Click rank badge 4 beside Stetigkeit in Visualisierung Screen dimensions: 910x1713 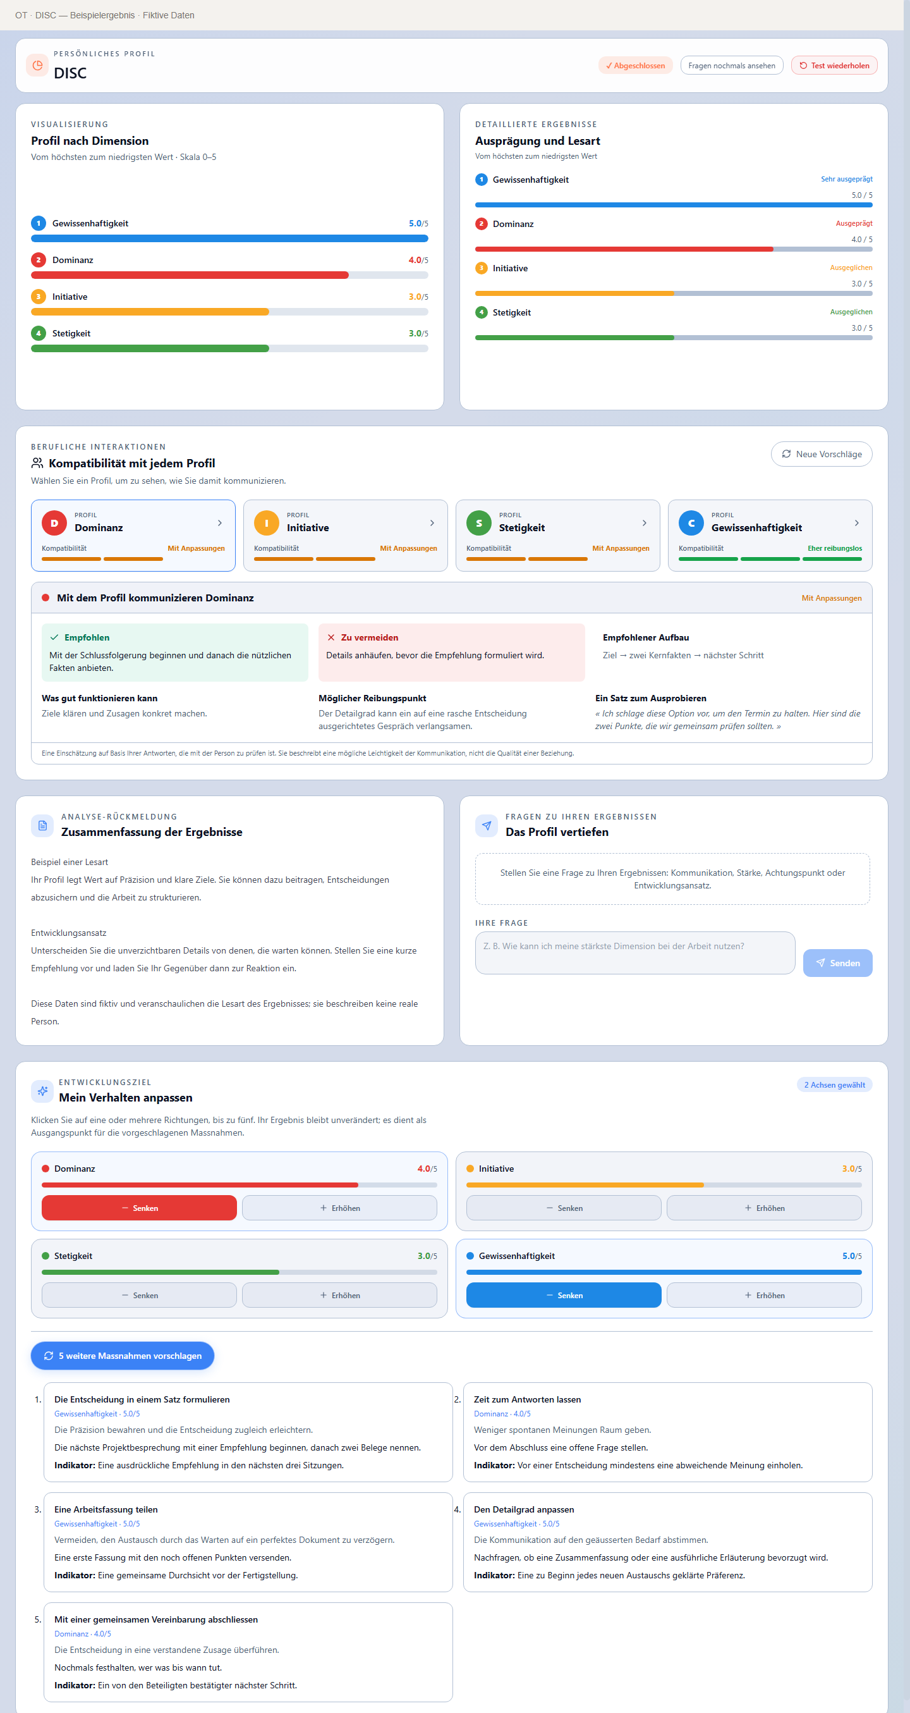click(x=39, y=333)
